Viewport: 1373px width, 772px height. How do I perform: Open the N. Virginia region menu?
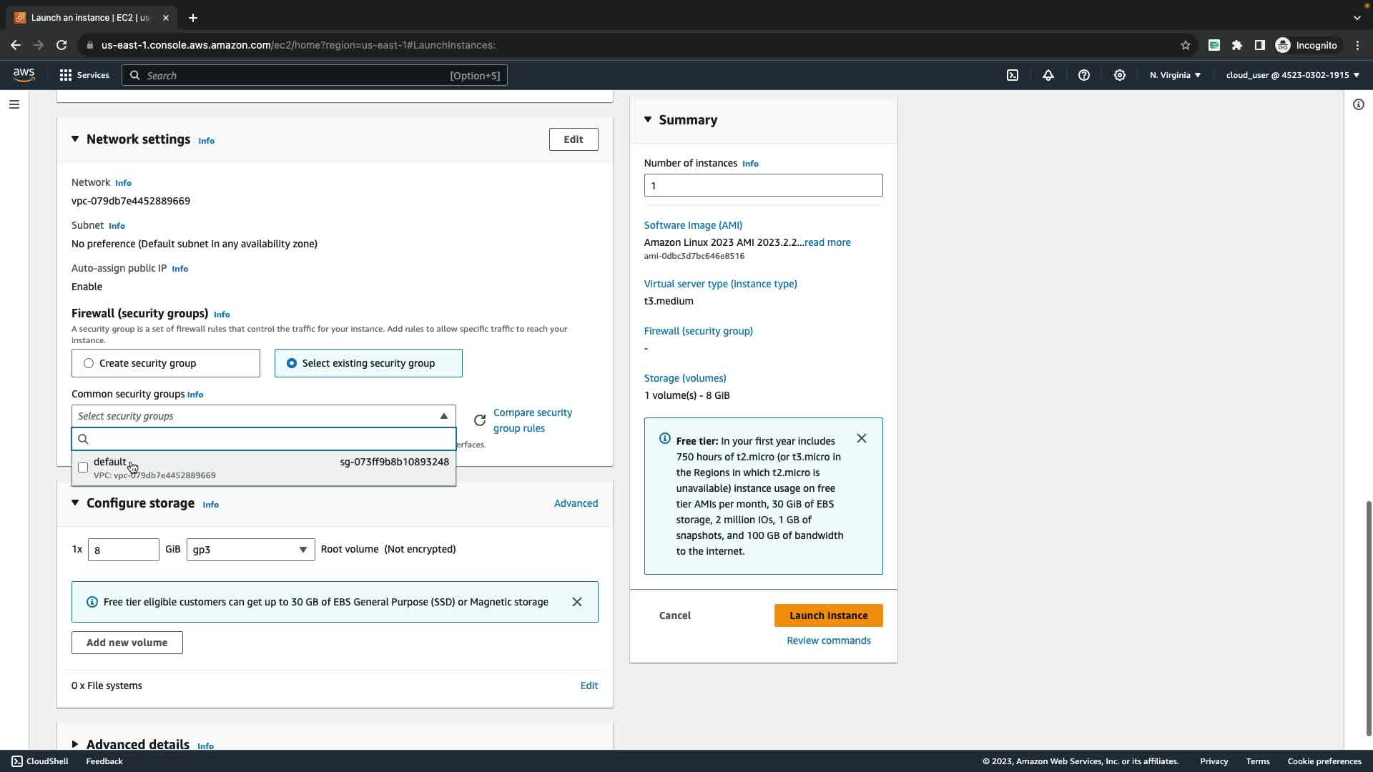[x=1175, y=75]
